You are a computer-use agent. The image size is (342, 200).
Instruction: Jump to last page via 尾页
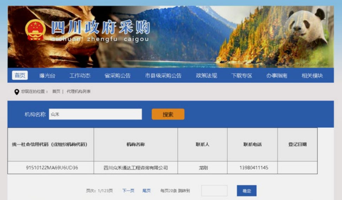point(146,191)
